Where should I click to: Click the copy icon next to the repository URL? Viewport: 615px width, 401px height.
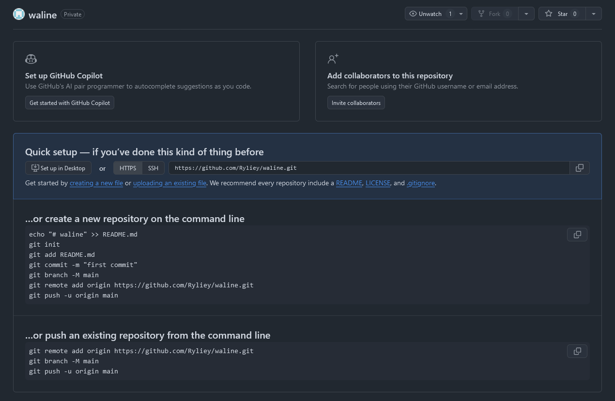579,168
